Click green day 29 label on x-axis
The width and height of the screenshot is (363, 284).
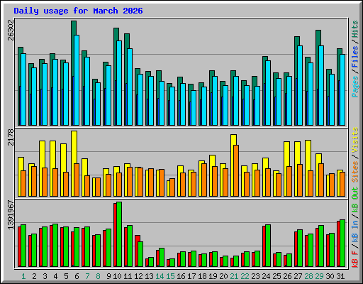click(x=319, y=276)
